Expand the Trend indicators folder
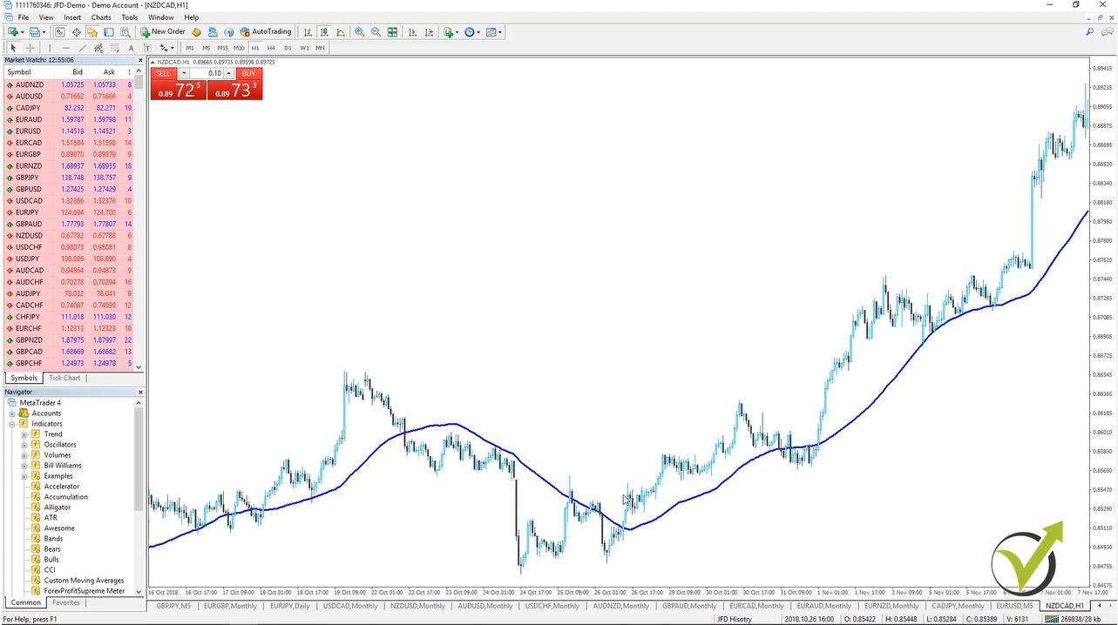 tap(24, 434)
